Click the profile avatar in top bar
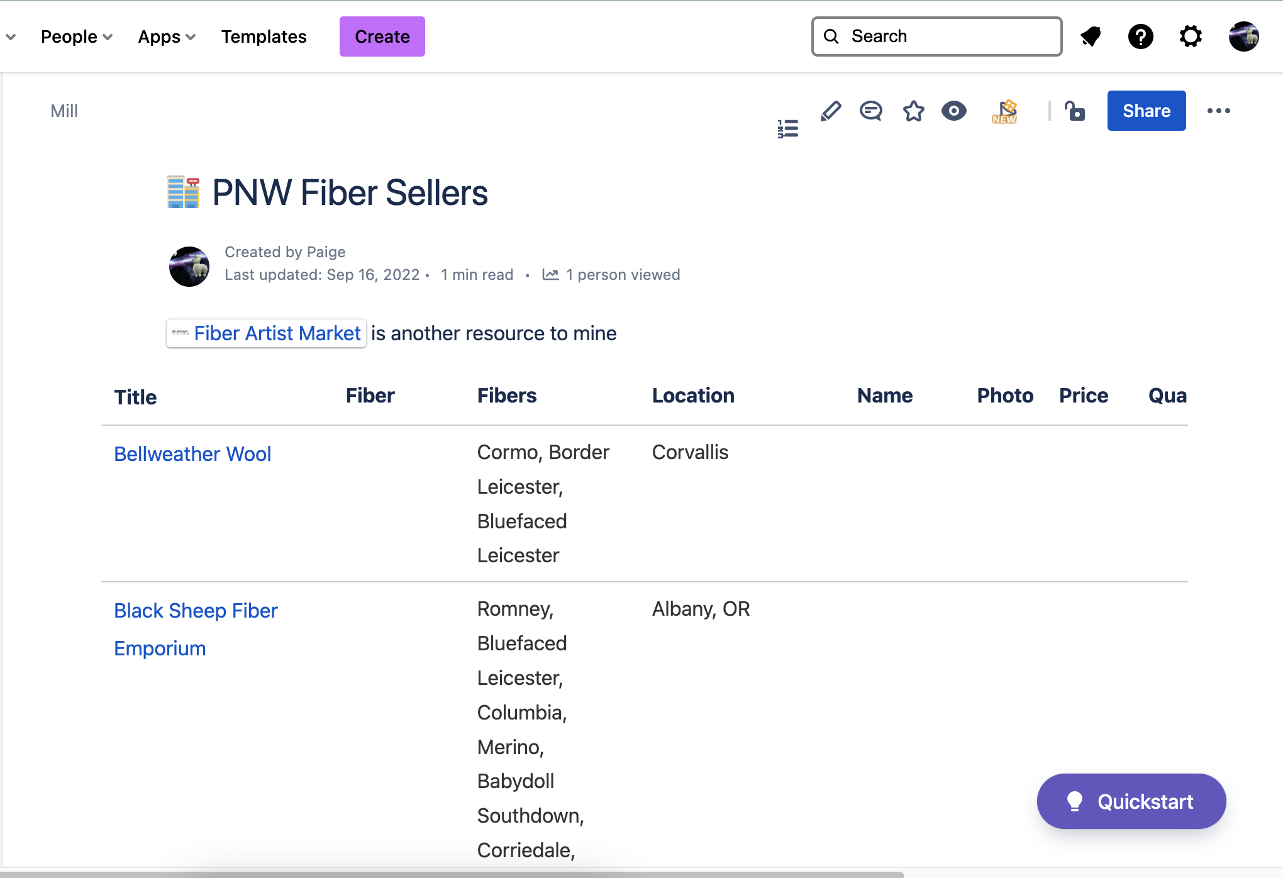Viewport: 1283px width, 878px height. pyautogui.click(x=1243, y=36)
